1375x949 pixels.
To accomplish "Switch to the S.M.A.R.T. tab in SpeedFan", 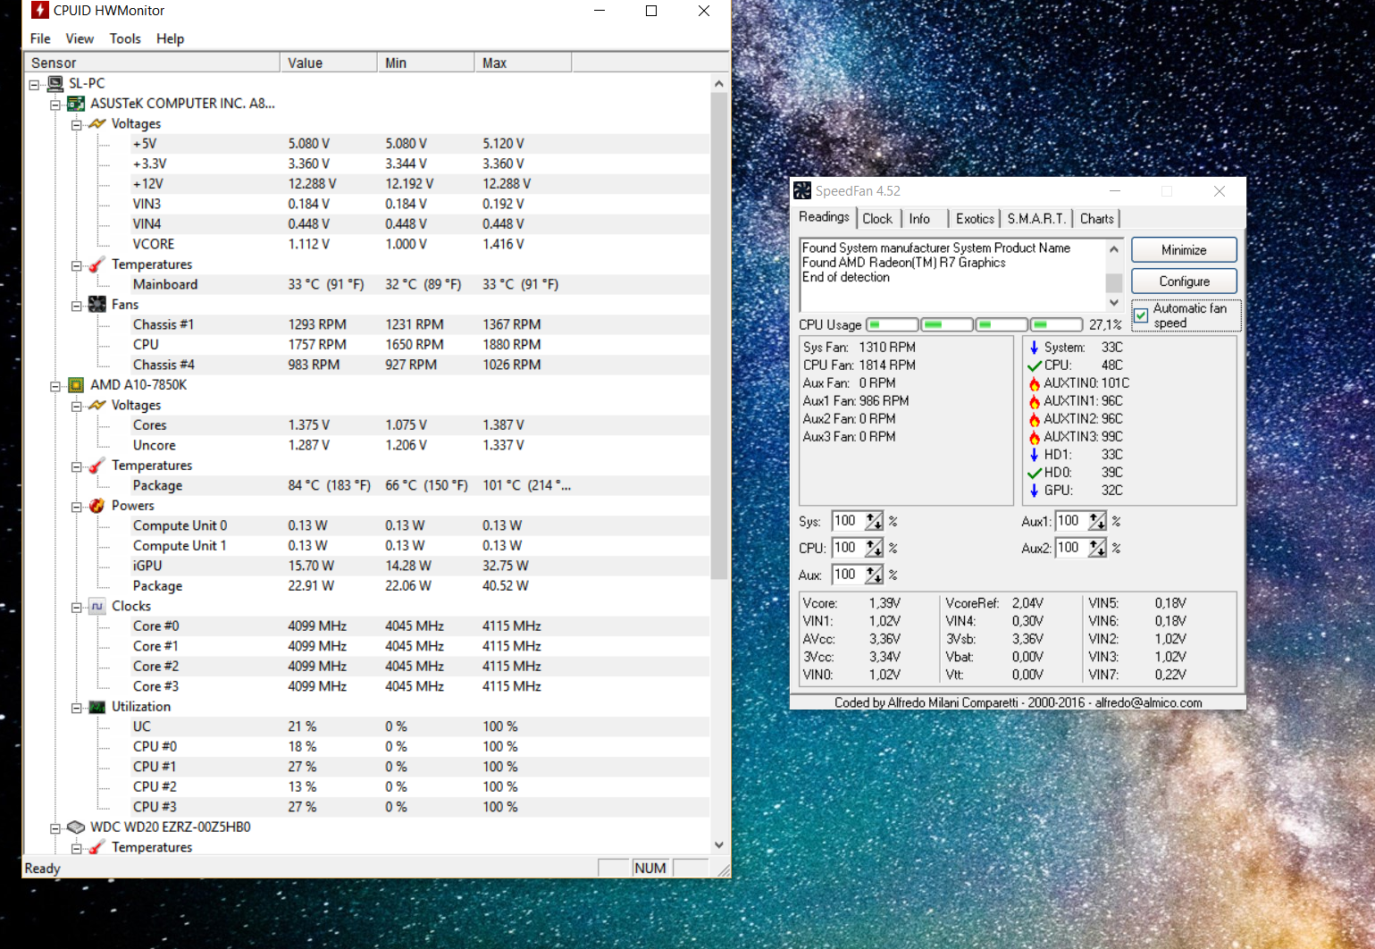I will pyautogui.click(x=1036, y=219).
